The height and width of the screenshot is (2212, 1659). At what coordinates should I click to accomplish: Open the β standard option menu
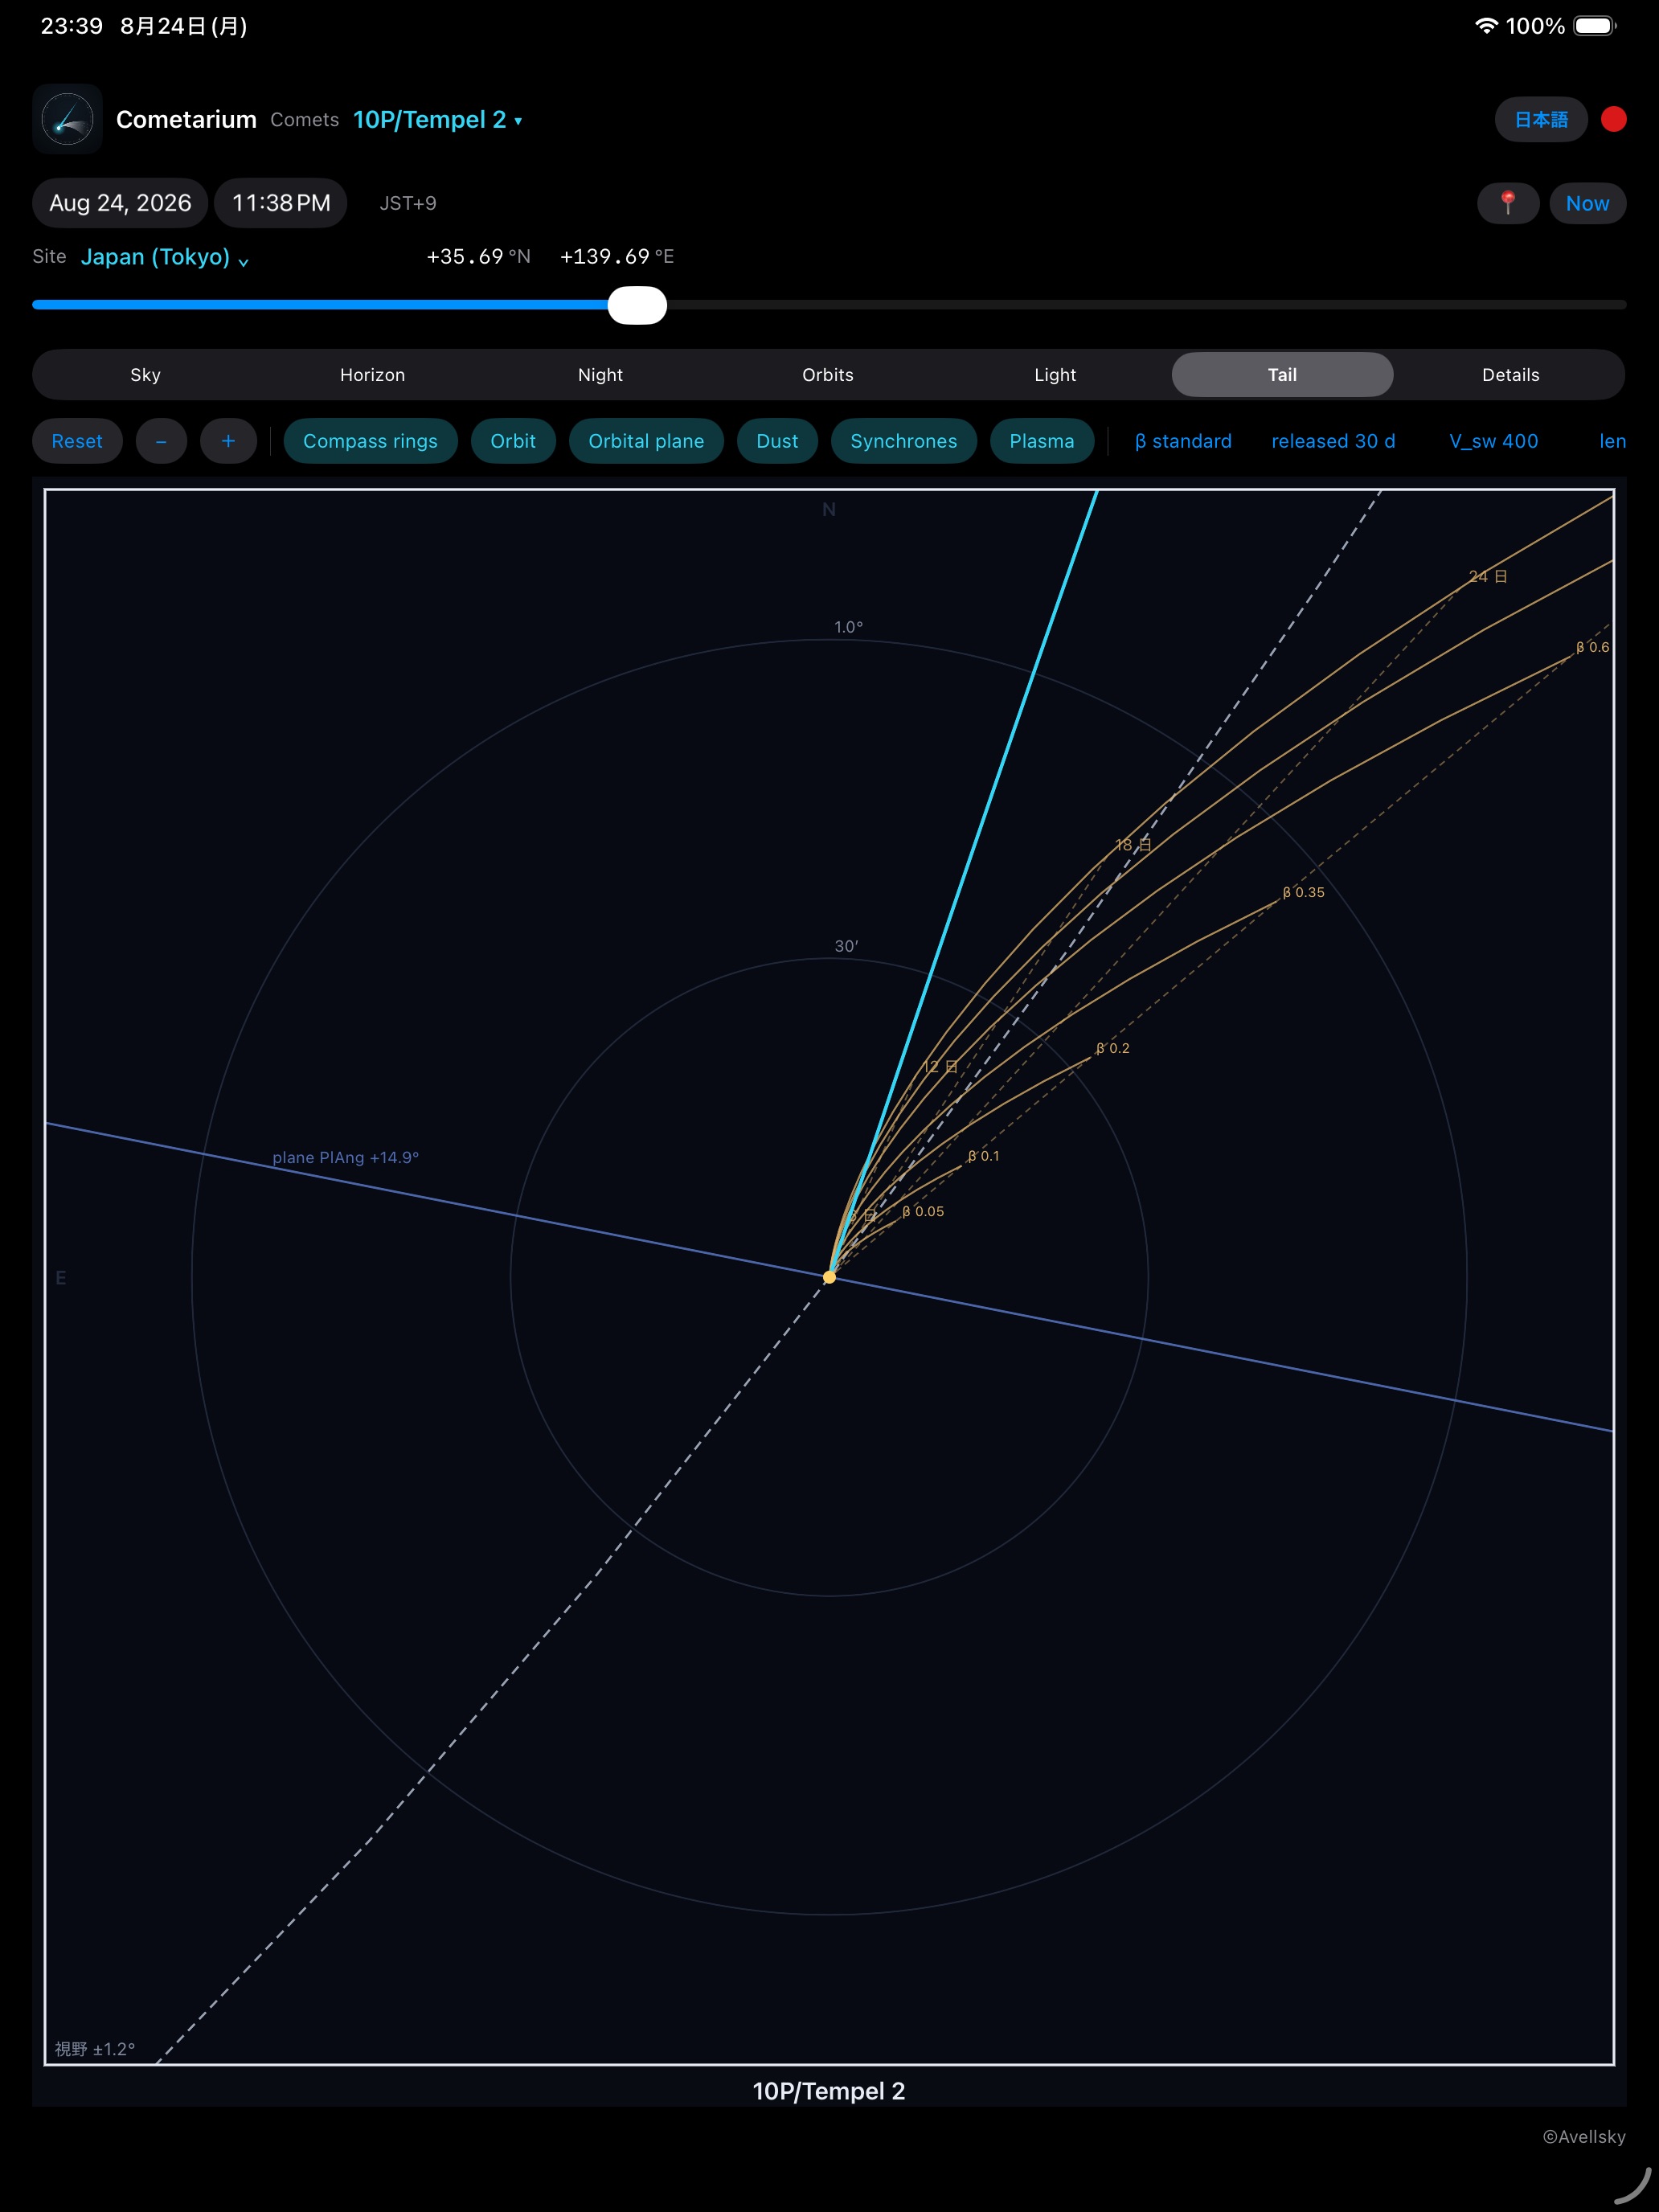click(x=1183, y=441)
